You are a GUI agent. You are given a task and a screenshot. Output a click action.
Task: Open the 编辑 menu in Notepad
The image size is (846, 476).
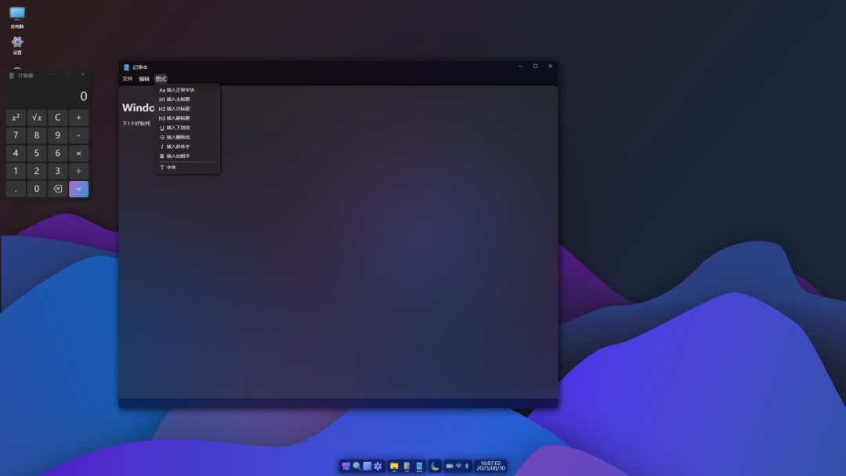144,79
